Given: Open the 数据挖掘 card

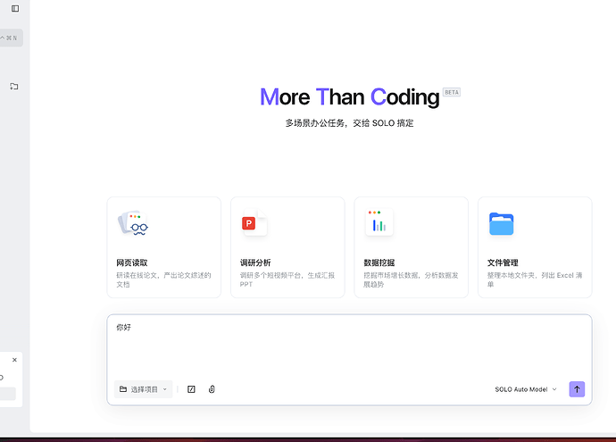Looking at the screenshot, I should click(411, 247).
